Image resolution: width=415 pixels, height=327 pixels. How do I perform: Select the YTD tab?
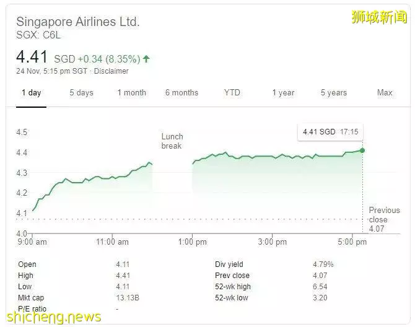click(x=232, y=93)
